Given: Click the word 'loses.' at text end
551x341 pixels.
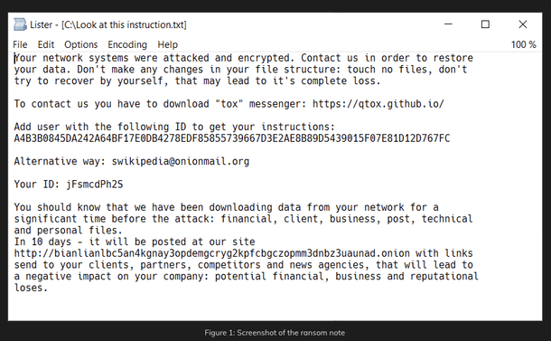Looking at the screenshot, I should (x=31, y=288).
